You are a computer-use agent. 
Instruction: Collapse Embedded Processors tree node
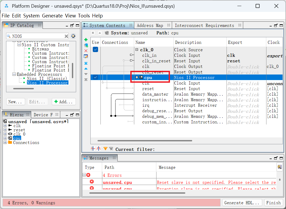tap(14, 74)
